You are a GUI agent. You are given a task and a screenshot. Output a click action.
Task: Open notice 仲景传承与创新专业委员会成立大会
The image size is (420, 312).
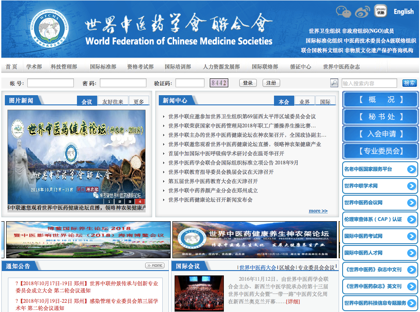click(87, 287)
